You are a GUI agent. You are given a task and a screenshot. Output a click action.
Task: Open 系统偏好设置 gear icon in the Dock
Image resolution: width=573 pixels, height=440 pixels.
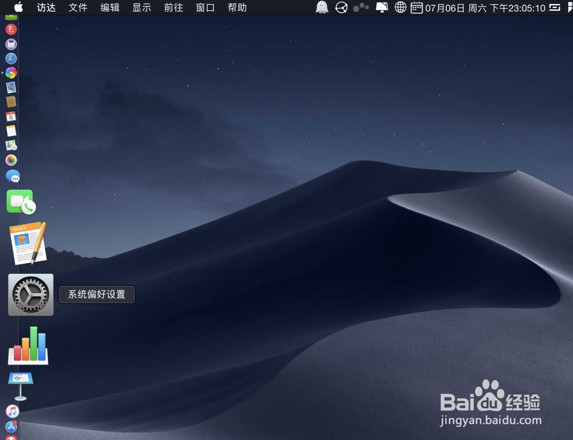(31, 294)
